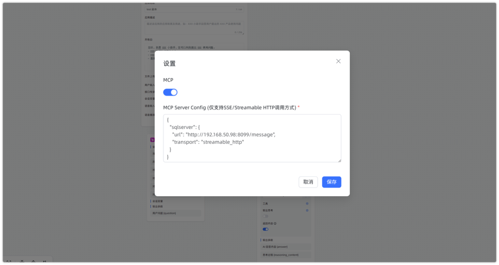Image resolution: width=499 pixels, height=265 pixels.
Task: Disable the MCP toggle
Action: [x=170, y=92]
